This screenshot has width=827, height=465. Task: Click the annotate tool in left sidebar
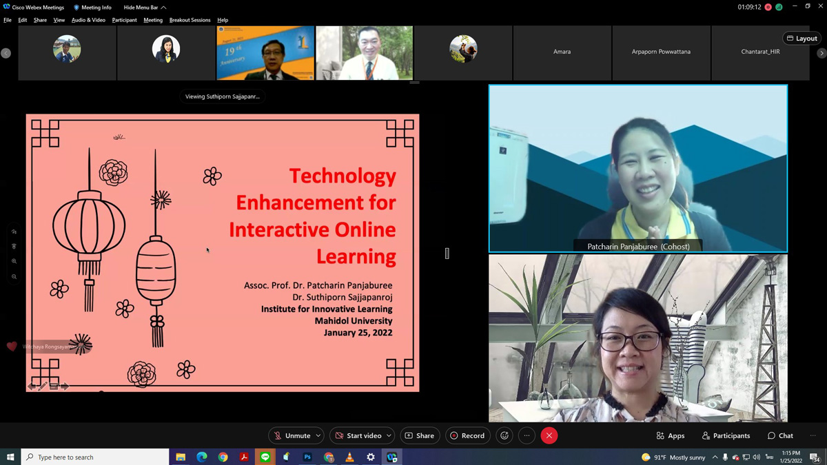[14, 232]
